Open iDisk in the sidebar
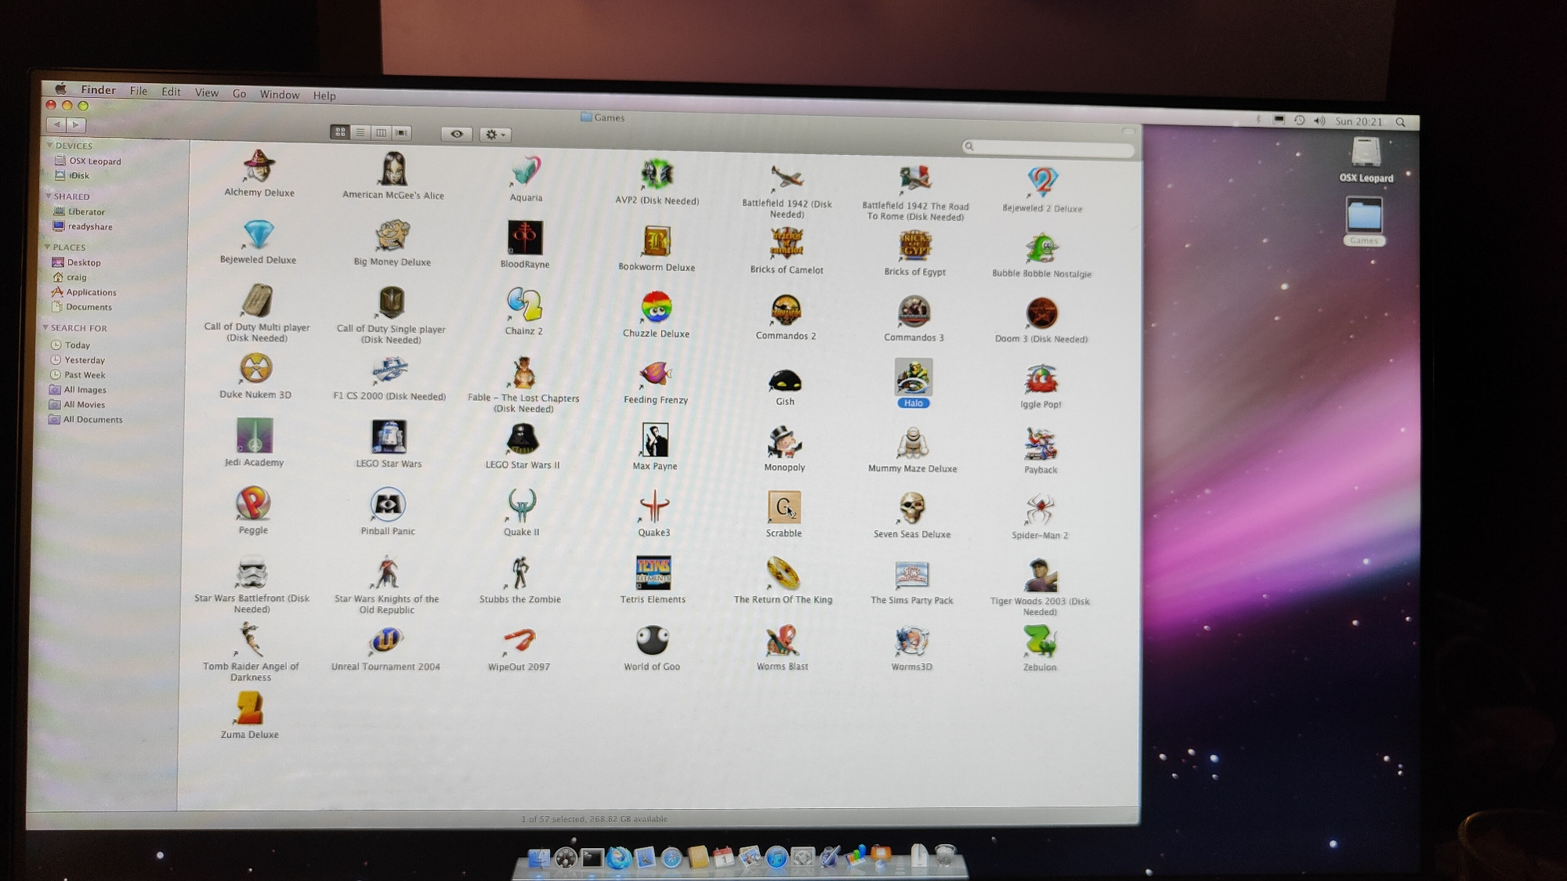This screenshot has height=881, width=1567. [72, 175]
